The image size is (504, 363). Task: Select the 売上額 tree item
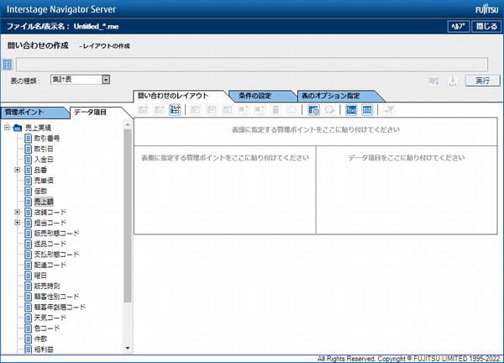coord(44,202)
